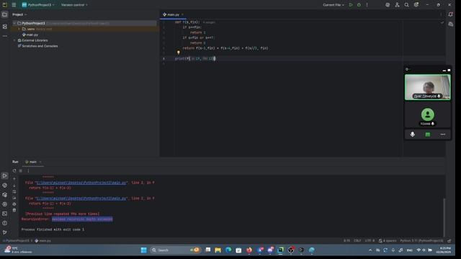Open first traceback file link in console

point(81,183)
